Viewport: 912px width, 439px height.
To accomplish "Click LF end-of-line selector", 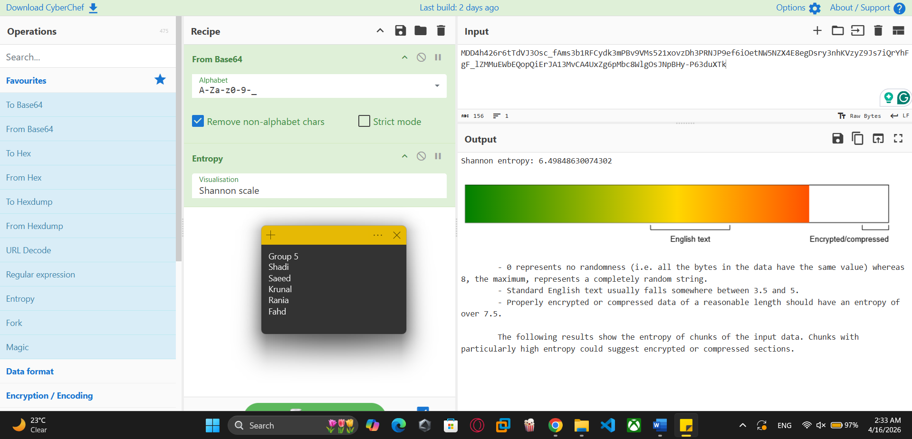I will [x=900, y=116].
